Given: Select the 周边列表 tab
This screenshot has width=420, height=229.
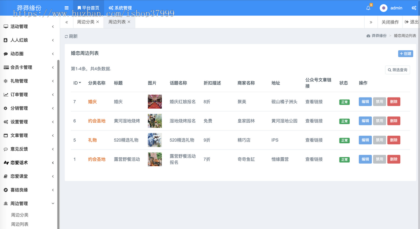Looking at the screenshot, I should tap(117, 22).
